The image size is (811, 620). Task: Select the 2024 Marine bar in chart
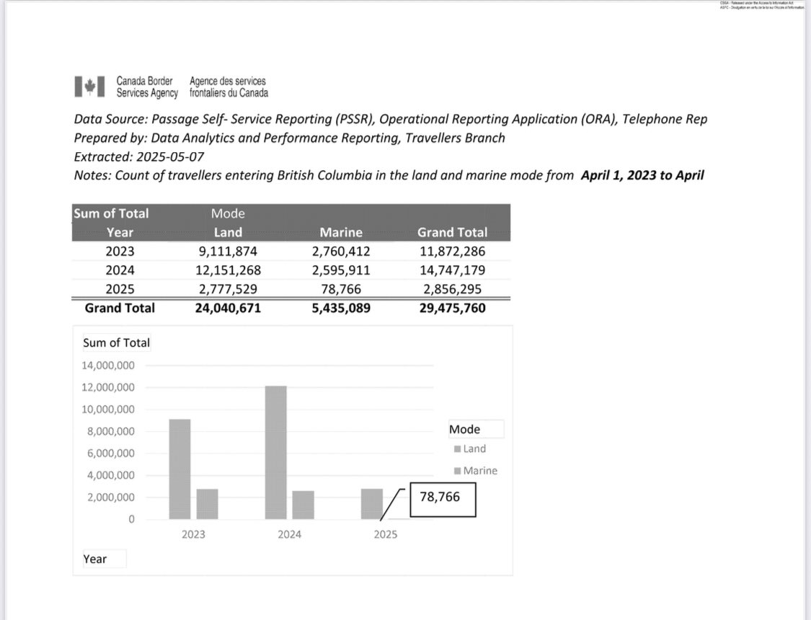coord(303,505)
